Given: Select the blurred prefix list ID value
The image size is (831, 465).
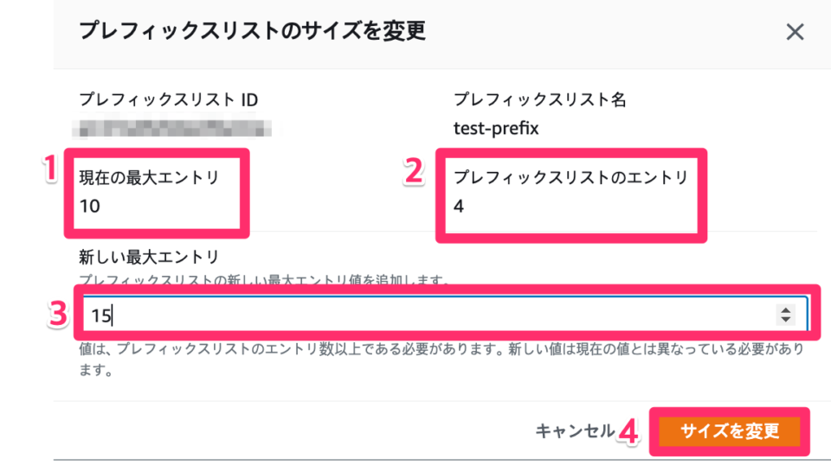Looking at the screenshot, I should [x=172, y=128].
